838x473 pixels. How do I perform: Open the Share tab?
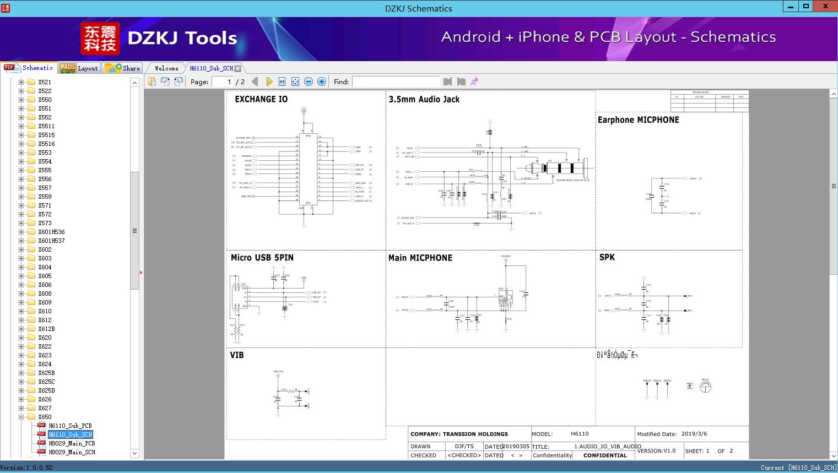[x=123, y=68]
